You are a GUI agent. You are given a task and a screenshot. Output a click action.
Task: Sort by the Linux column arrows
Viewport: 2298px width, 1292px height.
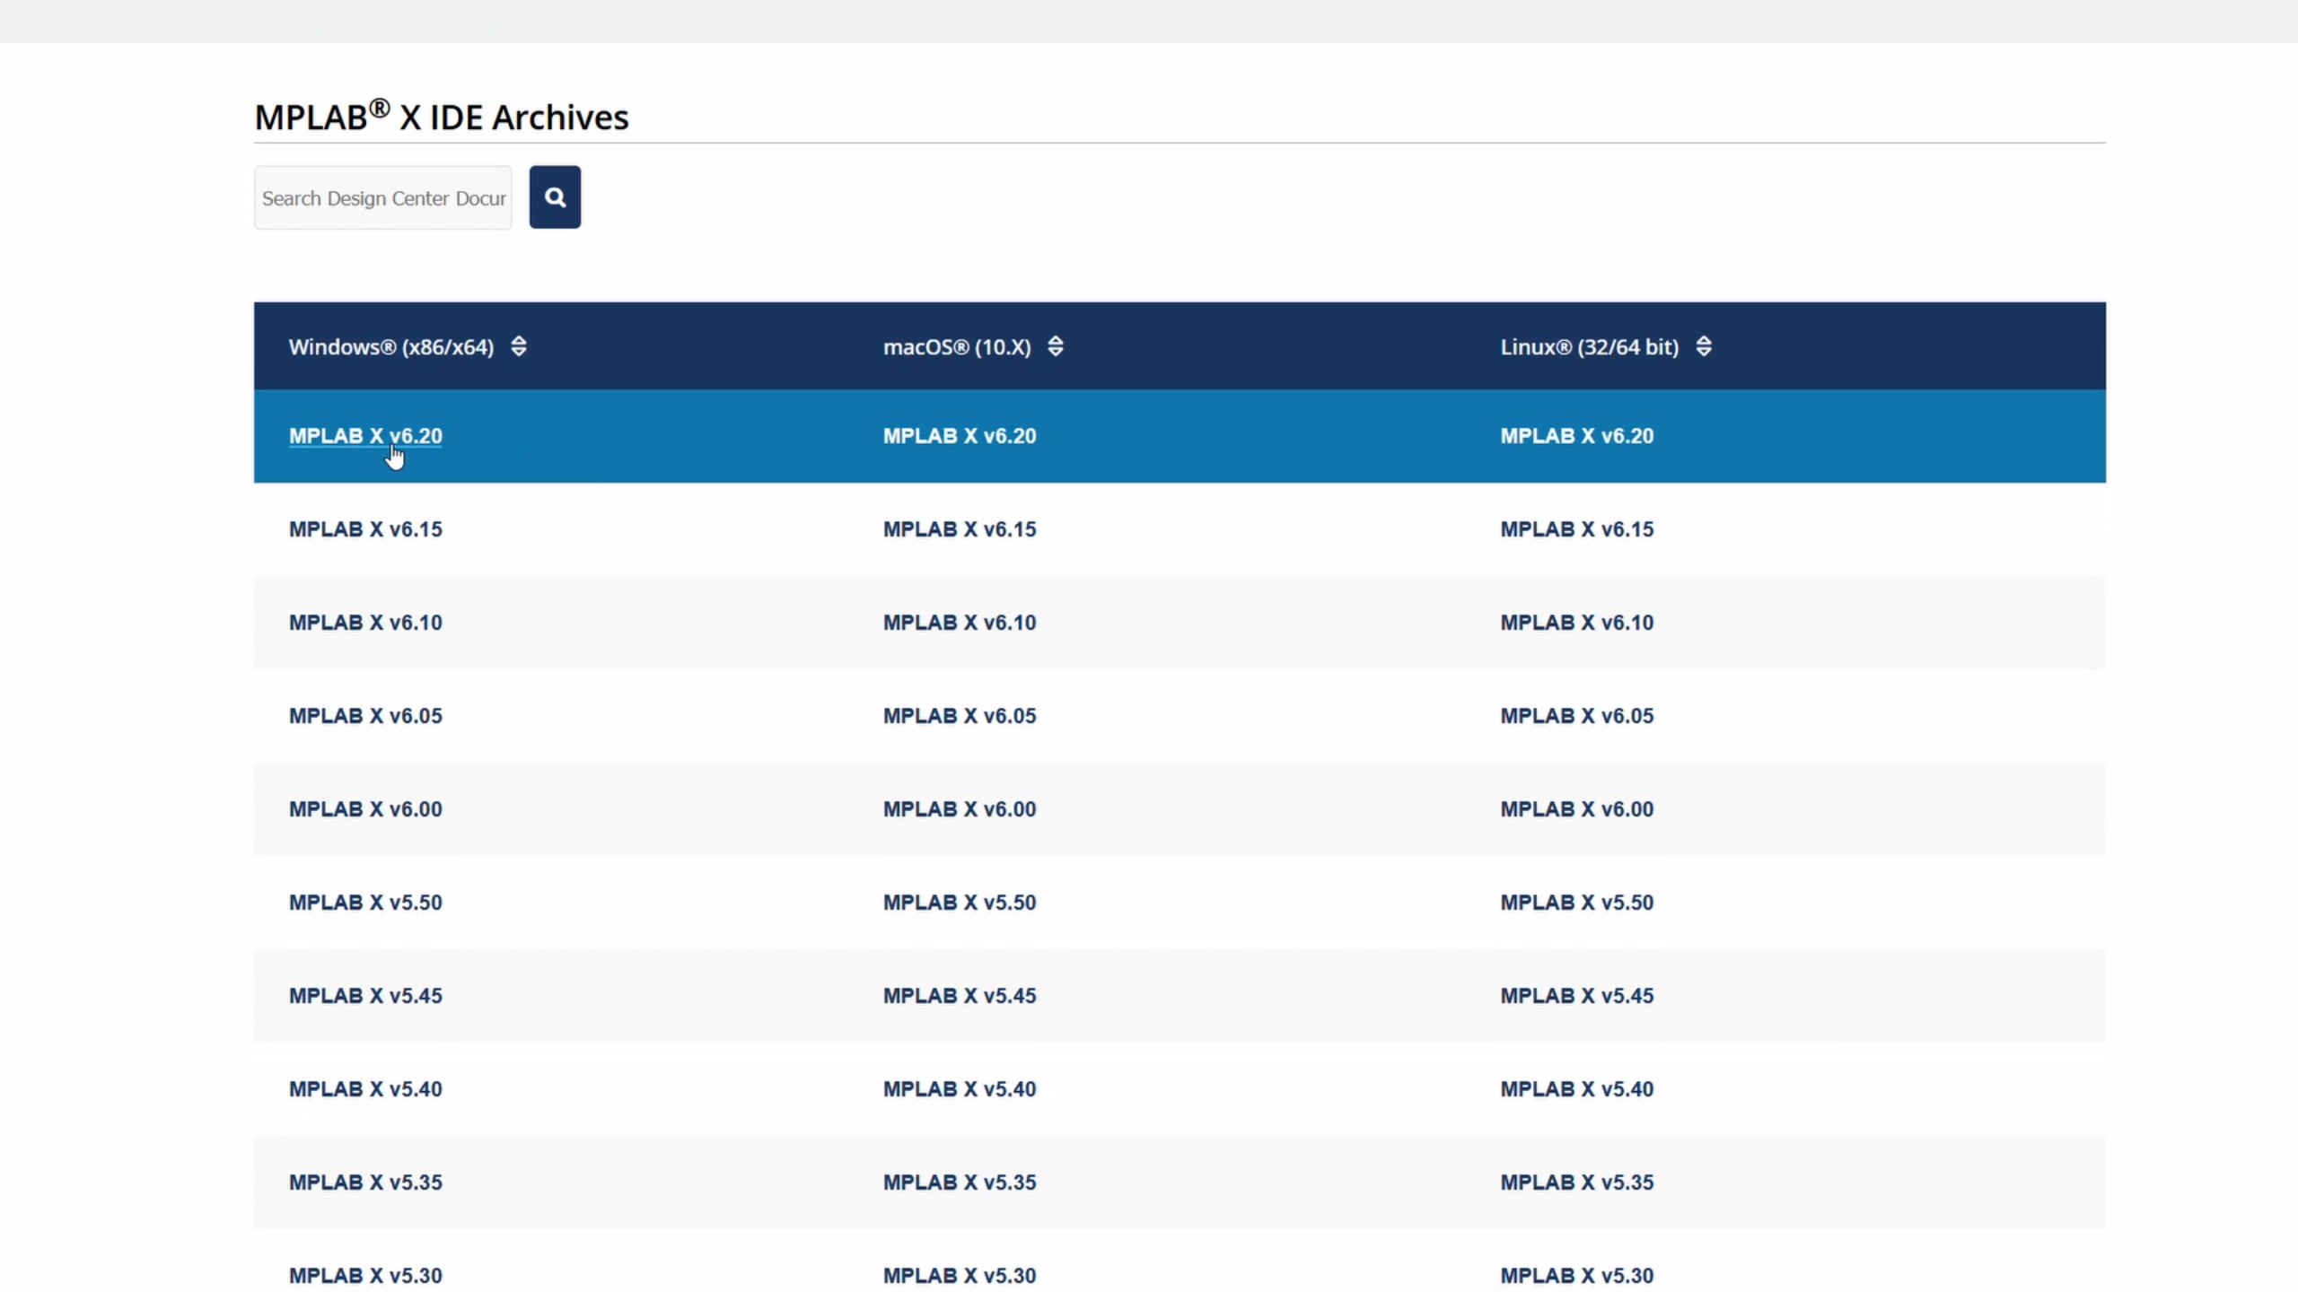pos(1704,346)
